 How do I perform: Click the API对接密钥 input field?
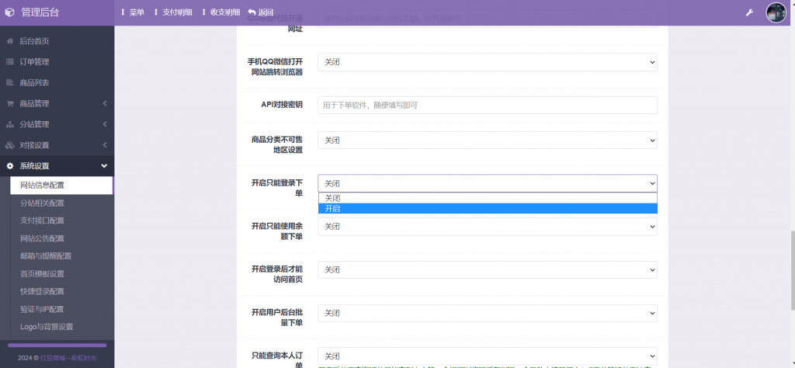click(488, 105)
